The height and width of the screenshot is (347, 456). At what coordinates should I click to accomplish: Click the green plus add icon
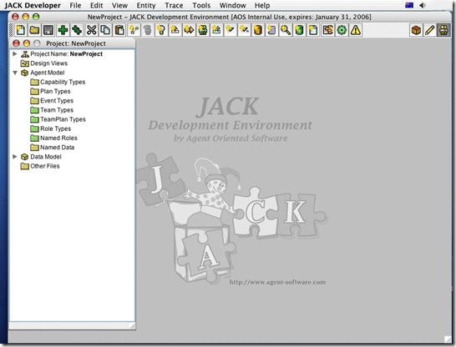[63, 30]
